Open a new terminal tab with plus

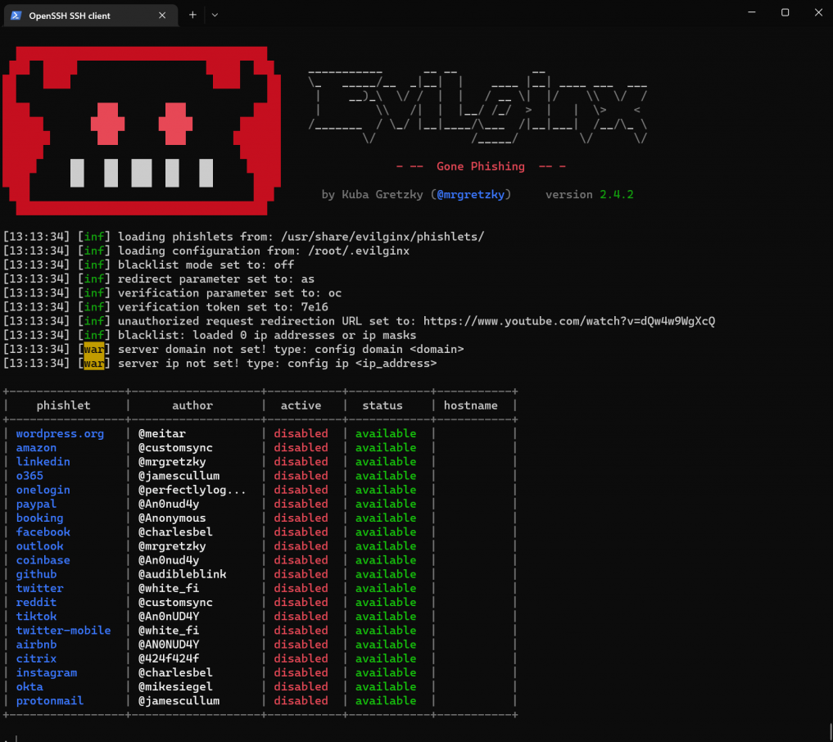click(x=192, y=15)
